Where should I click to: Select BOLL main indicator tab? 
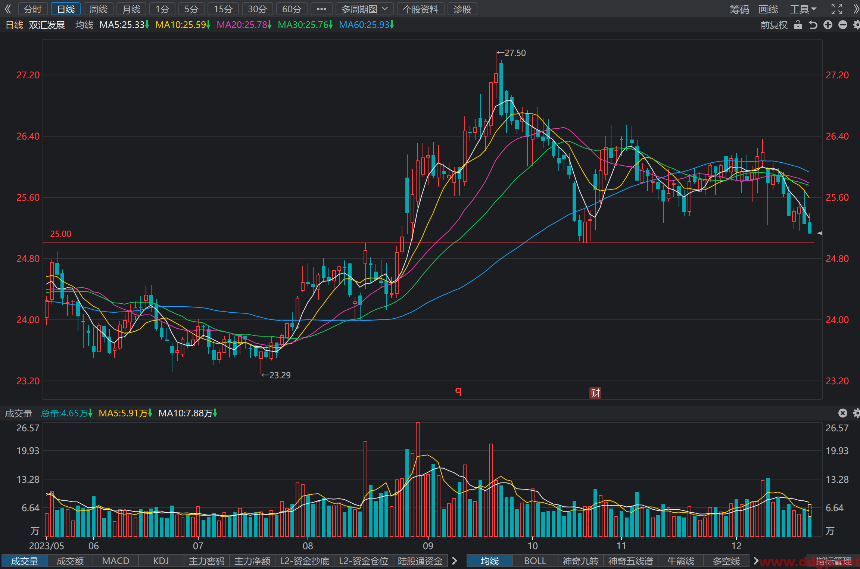click(x=535, y=561)
